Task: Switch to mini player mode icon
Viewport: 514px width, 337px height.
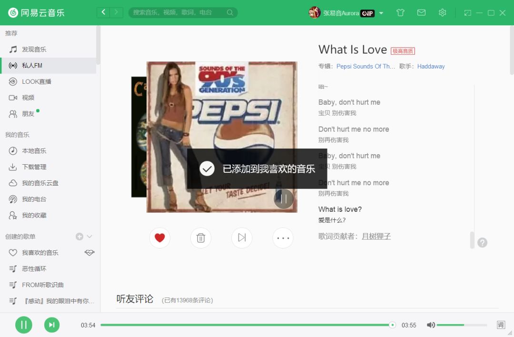Action: (467, 13)
